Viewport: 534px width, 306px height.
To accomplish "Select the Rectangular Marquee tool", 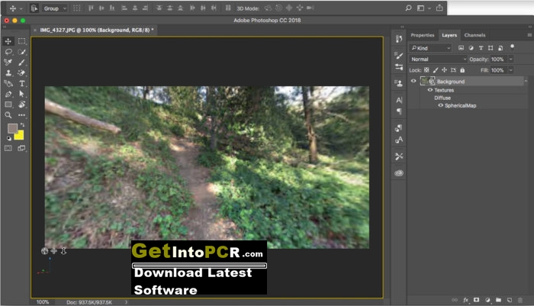I will pos(22,41).
